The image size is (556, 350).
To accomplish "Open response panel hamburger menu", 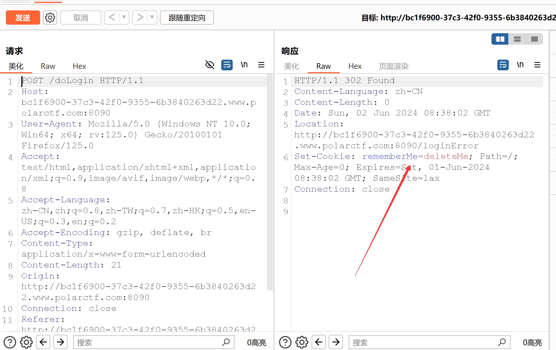I will [x=537, y=65].
